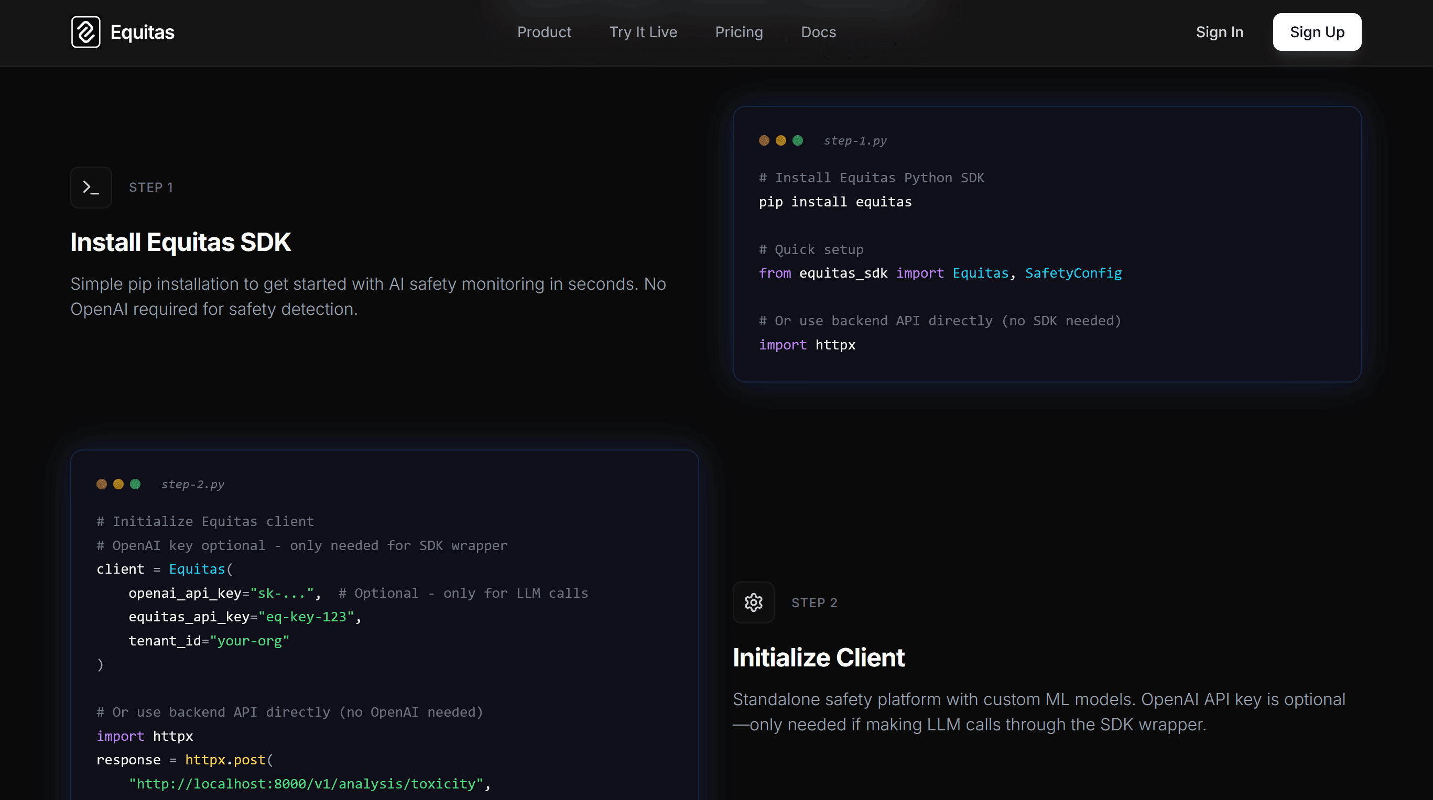Screen dimensions: 1433x800
Task: Open the Docs navigation link
Action: (818, 32)
